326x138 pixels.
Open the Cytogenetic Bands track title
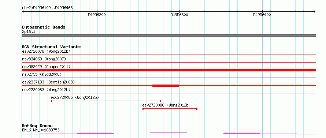[44, 27]
